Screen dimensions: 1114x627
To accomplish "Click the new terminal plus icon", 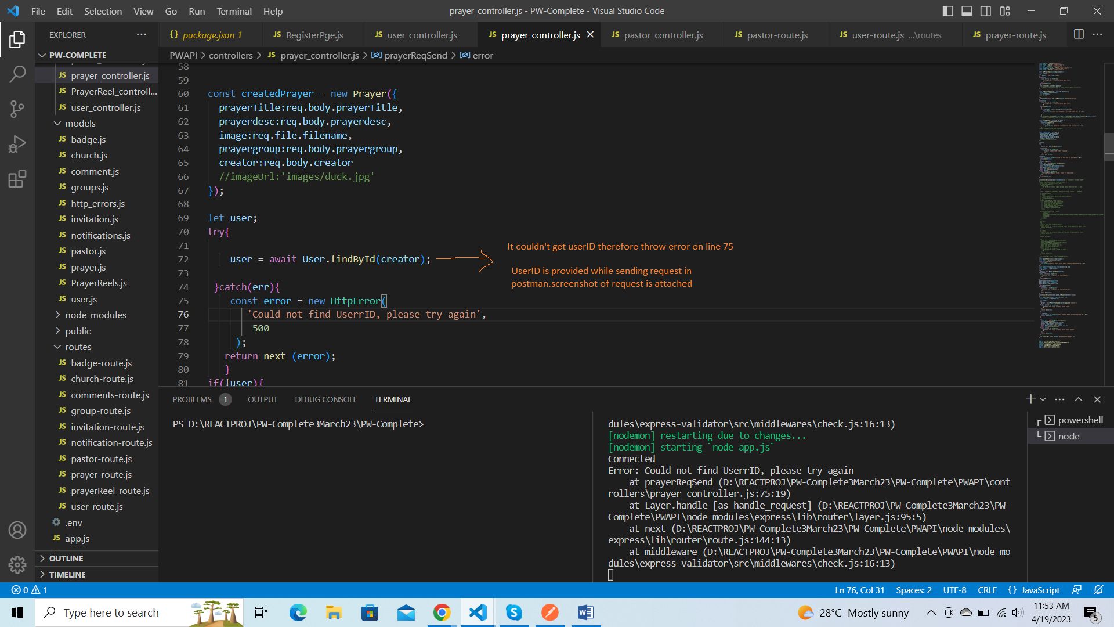I will (x=1030, y=399).
